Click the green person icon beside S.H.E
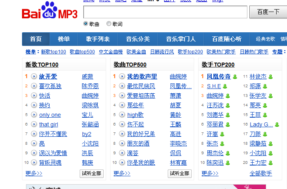The width and height of the screenshot is (287, 189). tap(225, 86)
